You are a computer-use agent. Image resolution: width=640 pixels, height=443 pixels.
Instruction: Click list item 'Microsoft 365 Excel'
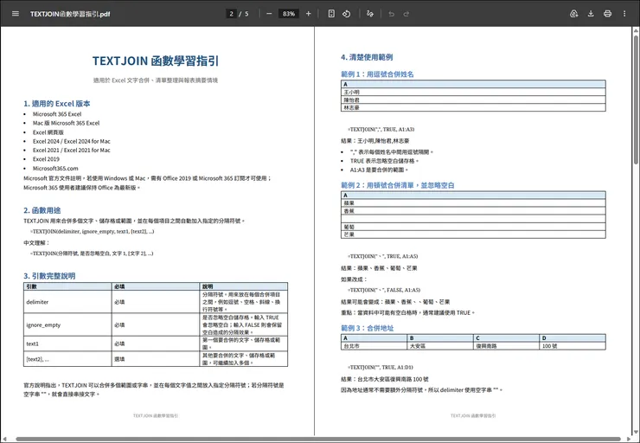click(57, 114)
